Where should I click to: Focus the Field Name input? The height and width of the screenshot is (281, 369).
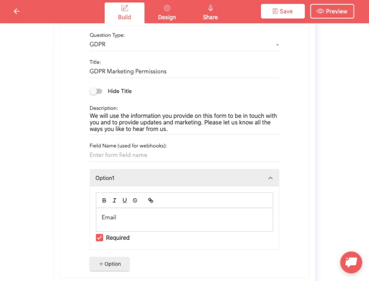[184, 155]
